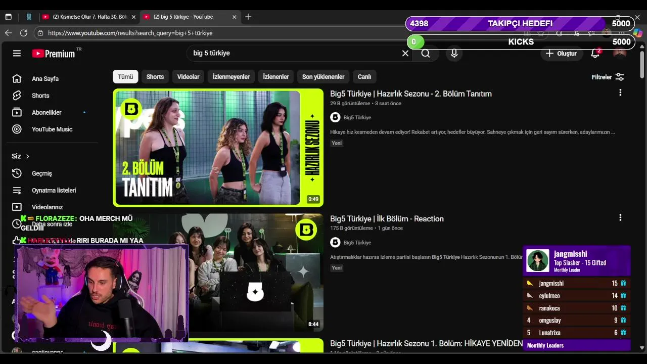Click the browser address bar URL
This screenshot has height=364, width=647.
(130, 33)
